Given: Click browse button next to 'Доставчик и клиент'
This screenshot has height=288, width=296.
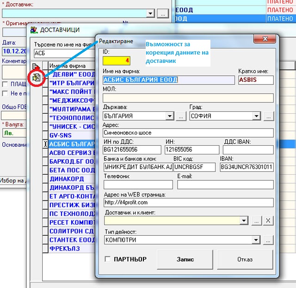Looking at the screenshot, I should [x=256, y=221].
